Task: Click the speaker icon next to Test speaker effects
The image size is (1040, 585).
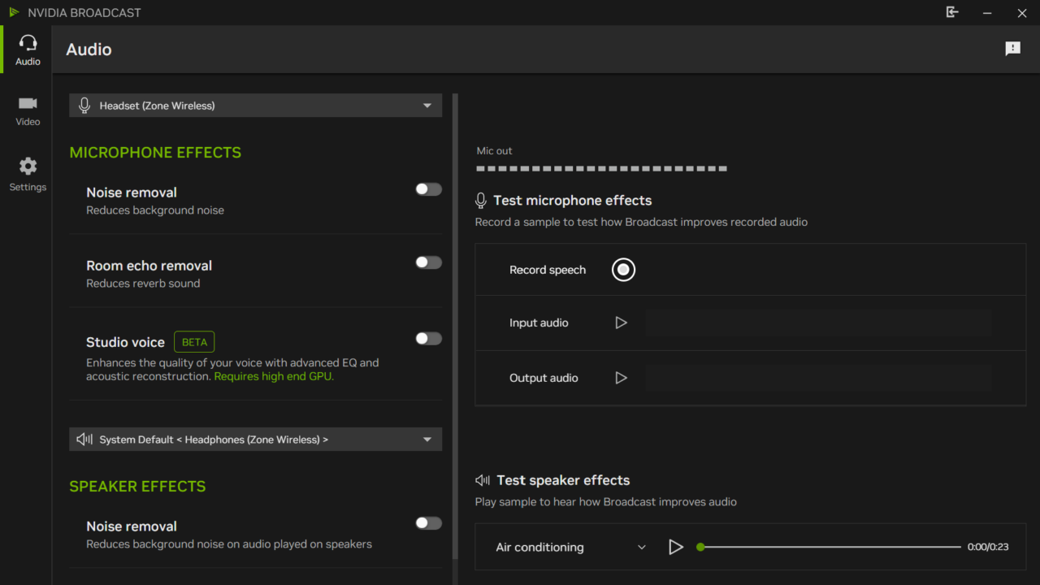Action: tap(482, 479)
